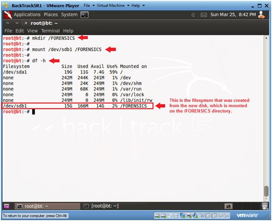Click the '/var/lock' mount point text
Viewport: 272px width, 221px height.
(132, 95)
